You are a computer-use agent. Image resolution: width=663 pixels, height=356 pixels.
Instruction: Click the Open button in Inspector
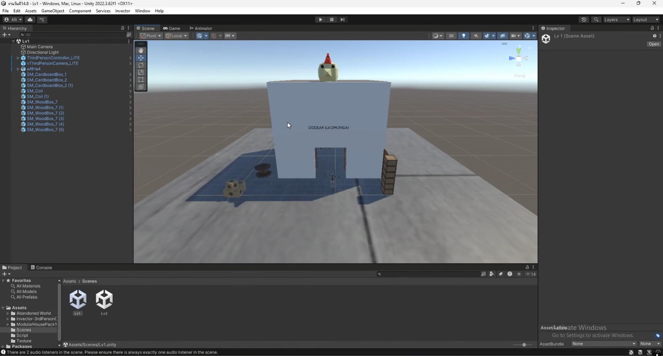click(x=653, y=44)
